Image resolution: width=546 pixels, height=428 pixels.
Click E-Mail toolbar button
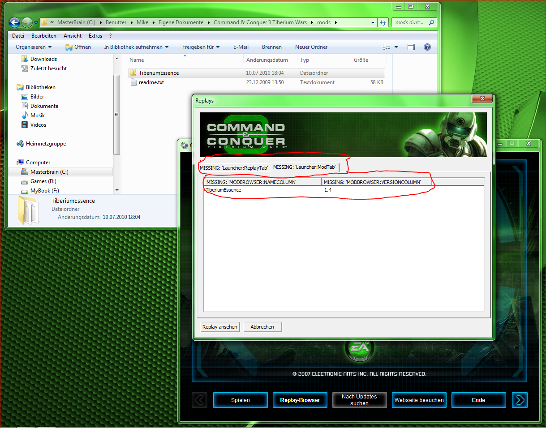pyautogui.click(x=241, y=47)
